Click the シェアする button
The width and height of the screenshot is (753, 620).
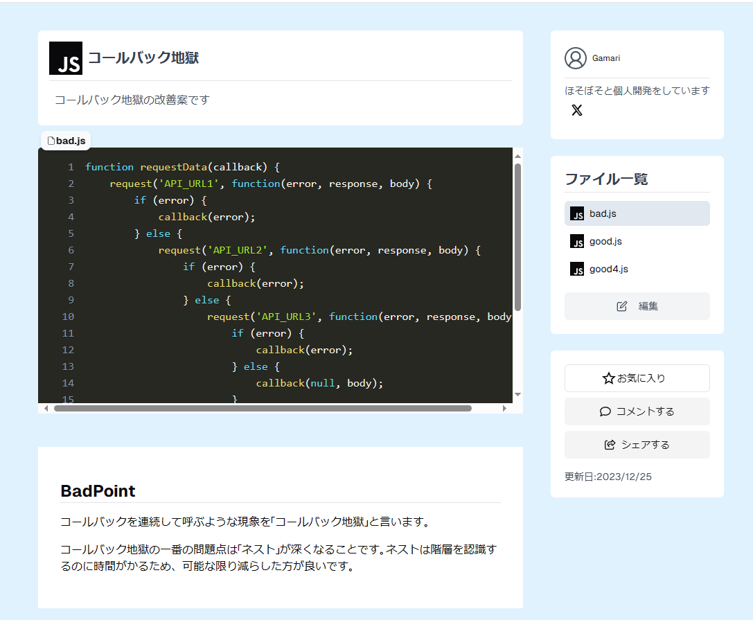(637, 445)
